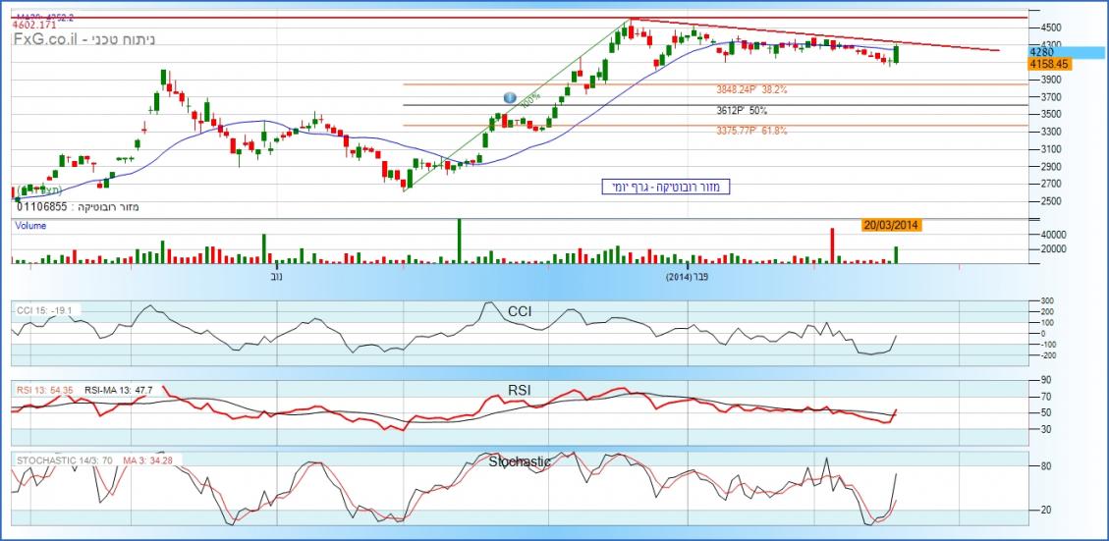This screenshot has width=1109, height=541.
Task: Click the FxG.co.il watermark title
Action: (84, 40)
